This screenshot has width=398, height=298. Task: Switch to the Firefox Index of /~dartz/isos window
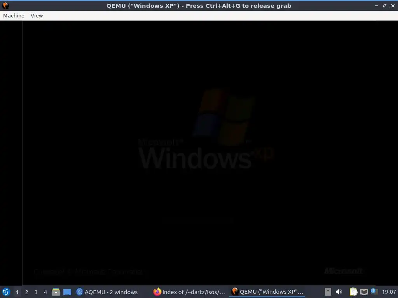[189, 292]
